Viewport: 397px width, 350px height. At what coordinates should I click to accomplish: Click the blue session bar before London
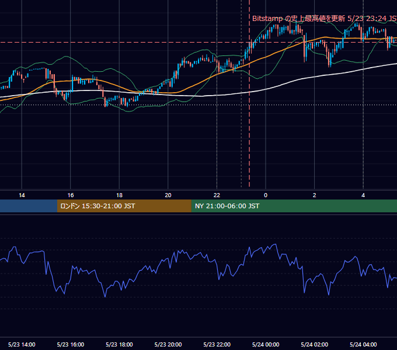[x=29, y=206]
